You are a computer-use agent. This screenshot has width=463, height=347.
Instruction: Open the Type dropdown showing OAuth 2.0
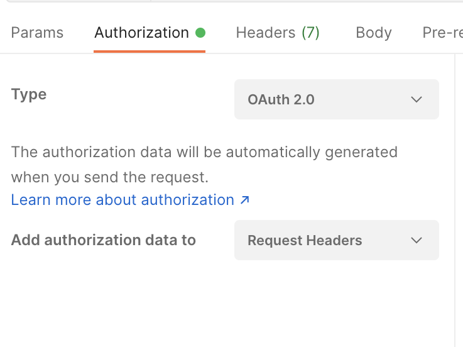click(x=336, y=99)
